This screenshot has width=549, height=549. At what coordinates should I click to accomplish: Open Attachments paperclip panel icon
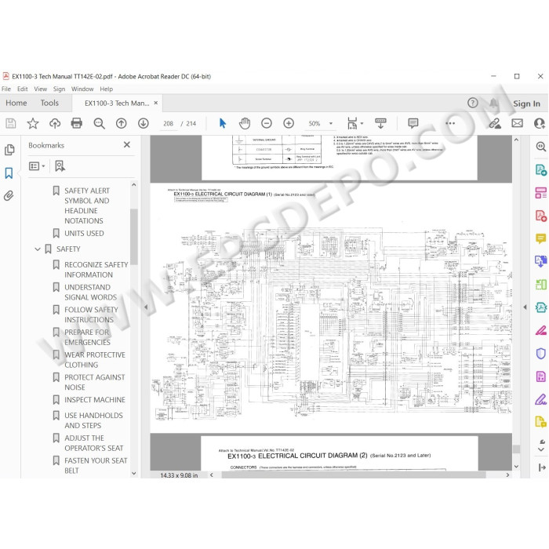coord(9,195)
